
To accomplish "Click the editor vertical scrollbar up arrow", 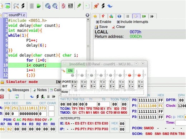I will pyautogui.click(x=88, y=20).
